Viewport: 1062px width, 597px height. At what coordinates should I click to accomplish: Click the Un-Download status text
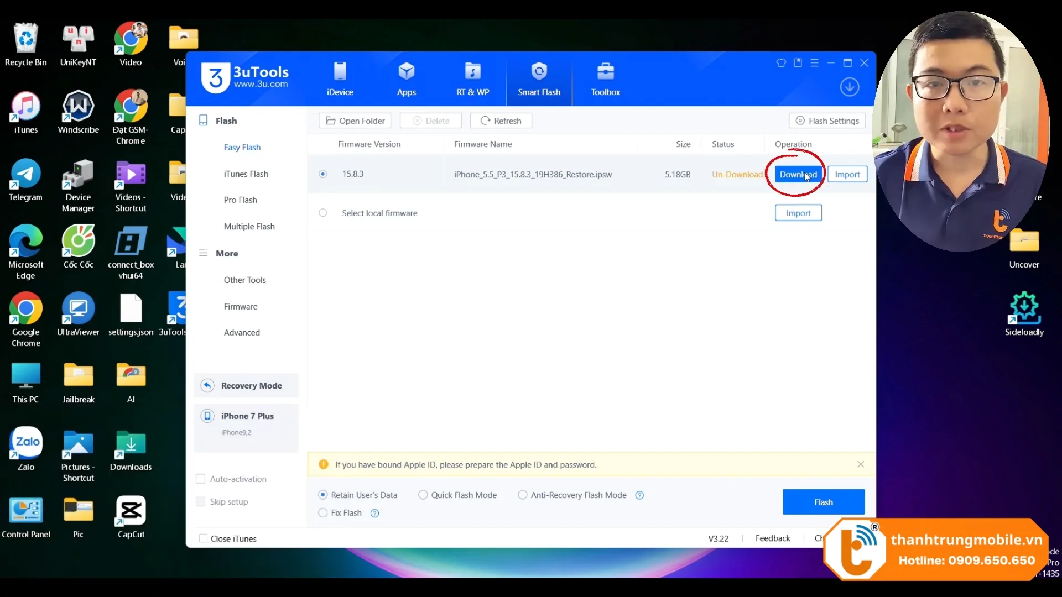(737, 174)
